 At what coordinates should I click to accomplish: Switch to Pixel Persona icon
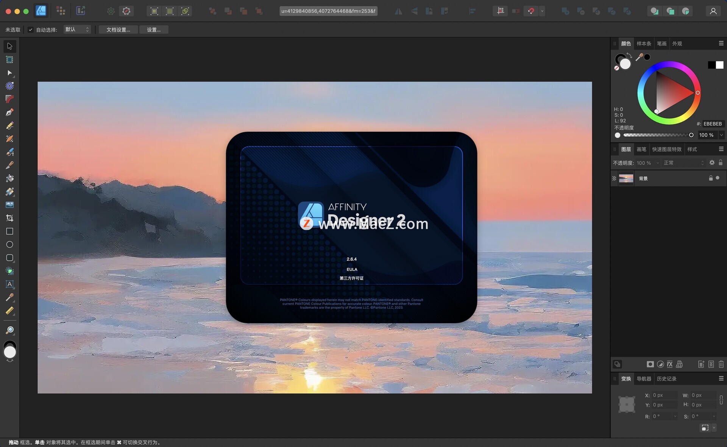61,11
